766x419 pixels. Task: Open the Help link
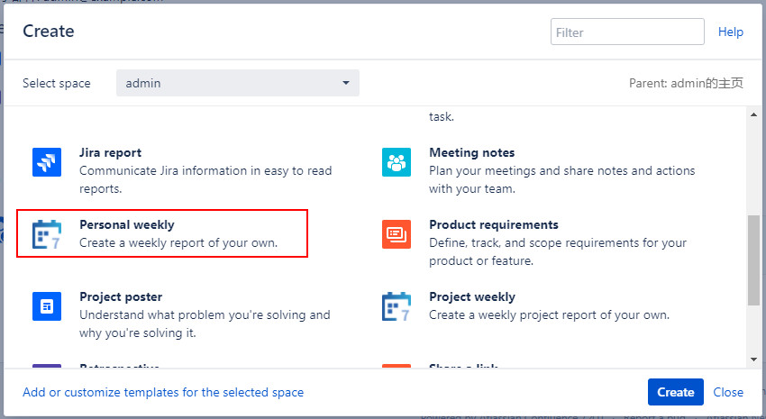[x=730, y=32]
